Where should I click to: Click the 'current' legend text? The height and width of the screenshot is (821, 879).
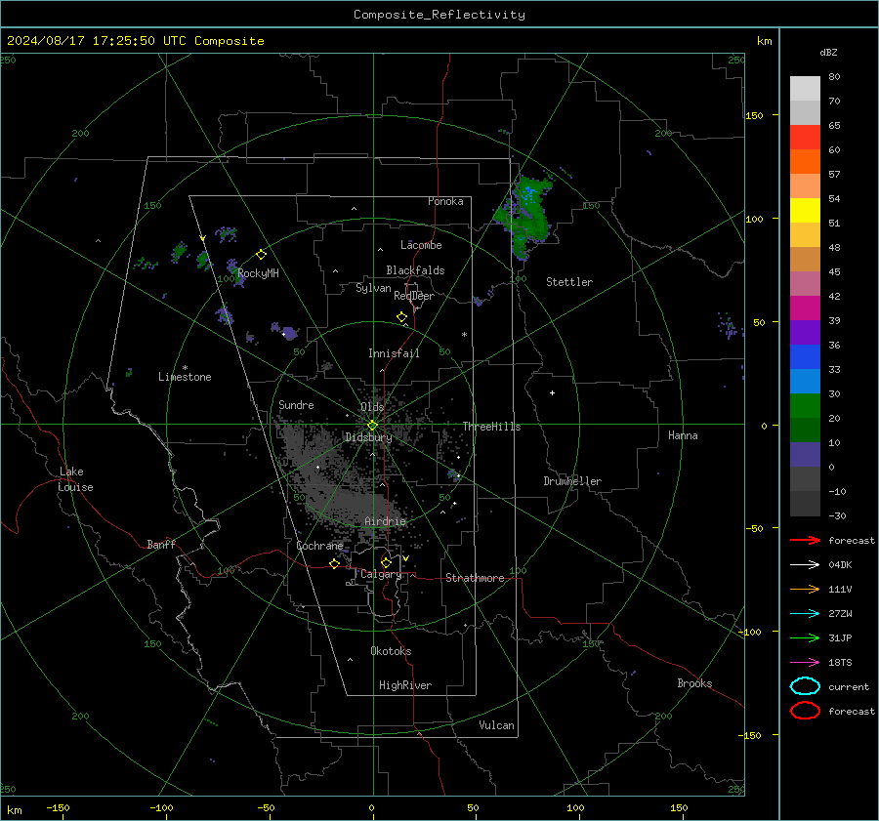[x=849, y=686]
